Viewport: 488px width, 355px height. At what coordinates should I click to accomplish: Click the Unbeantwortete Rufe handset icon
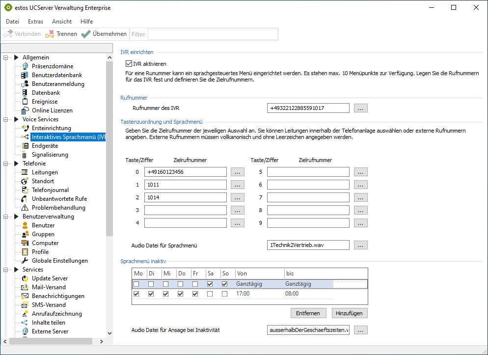(25, 199)
